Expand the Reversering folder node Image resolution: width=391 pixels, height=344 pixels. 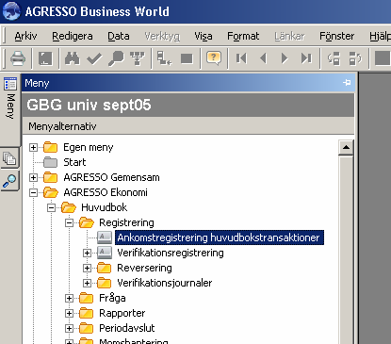(x=87, y=268)
